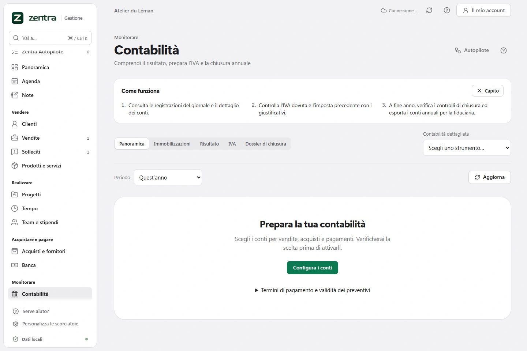Open Zentra Autopilote sidebar entry
527x351 pixels.
pos(50,52)
